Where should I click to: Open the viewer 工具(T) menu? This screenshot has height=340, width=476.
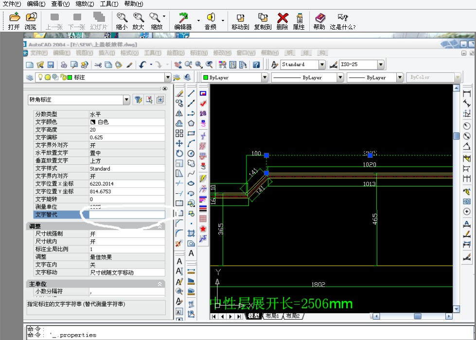click(x=109, y=4)
